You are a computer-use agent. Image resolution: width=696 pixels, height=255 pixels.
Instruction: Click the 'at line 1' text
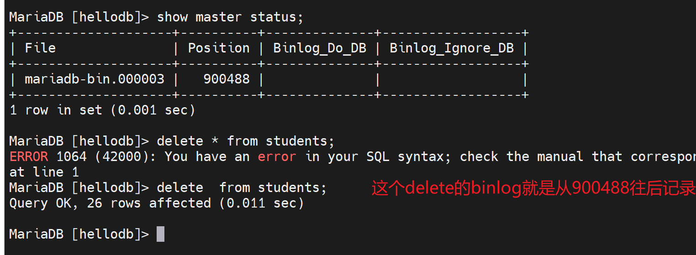[44, 172]
